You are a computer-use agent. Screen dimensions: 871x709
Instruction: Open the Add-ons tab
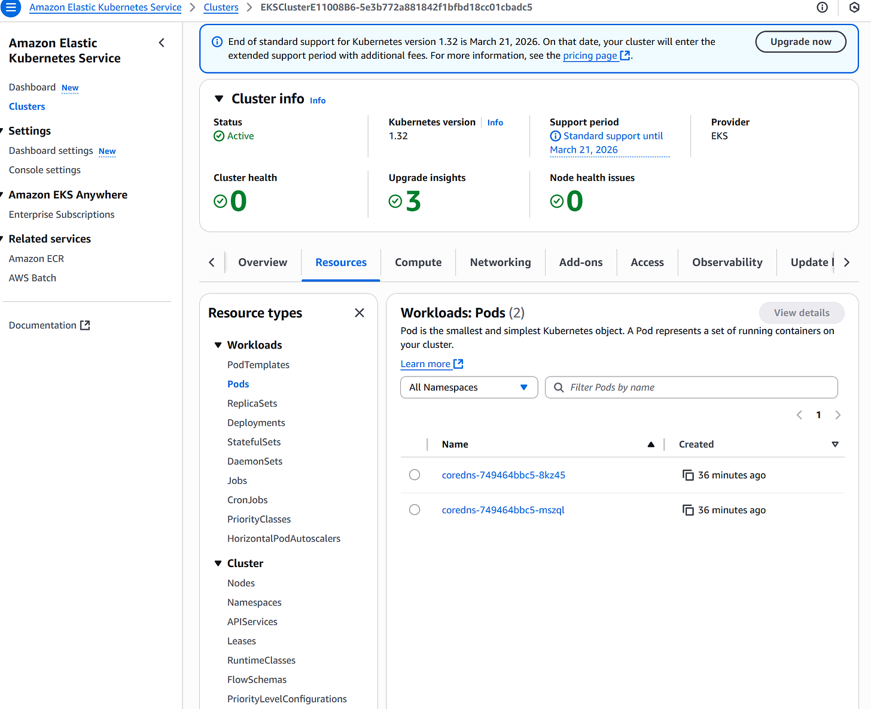coord(581,262)
